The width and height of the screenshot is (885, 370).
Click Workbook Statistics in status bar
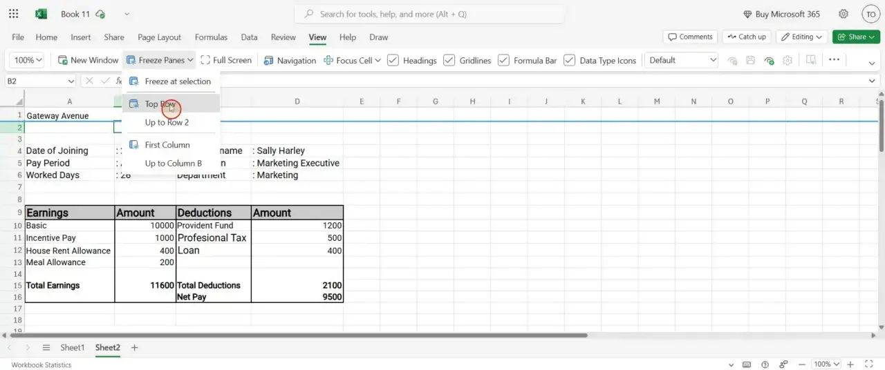point(41,364)
